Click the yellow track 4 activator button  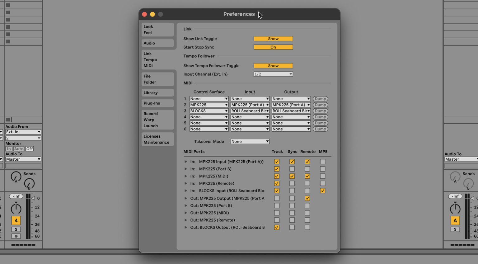(x=16, y=220)
